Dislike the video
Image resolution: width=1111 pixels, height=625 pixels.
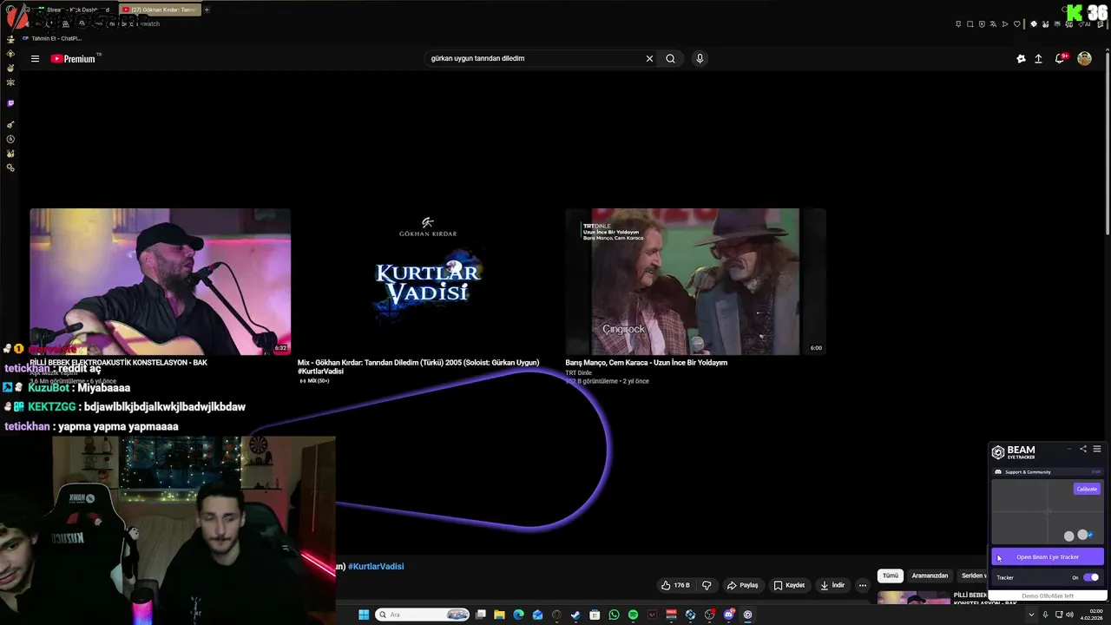point(707,585)
